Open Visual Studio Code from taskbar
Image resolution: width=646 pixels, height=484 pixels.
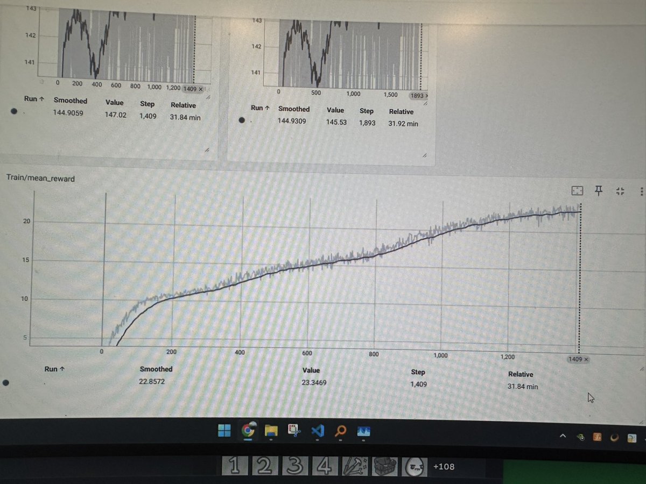317,431
